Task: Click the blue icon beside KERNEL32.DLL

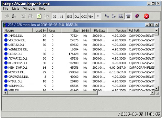Action: [x=6, y=63]
